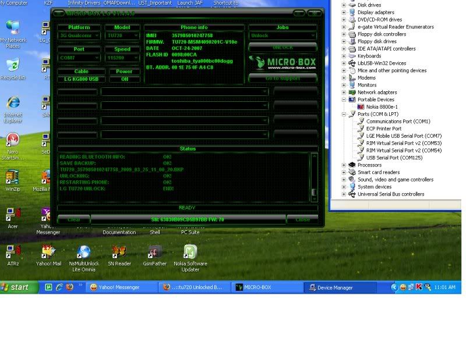Launch the Internet Explorer desktop shortcut
This screenshot has height=349, width=466.
13,109
